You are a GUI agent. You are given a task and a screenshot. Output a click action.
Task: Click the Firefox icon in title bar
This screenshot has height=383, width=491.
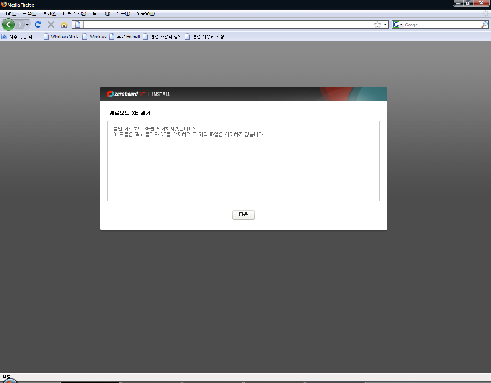tap(4, 4)
